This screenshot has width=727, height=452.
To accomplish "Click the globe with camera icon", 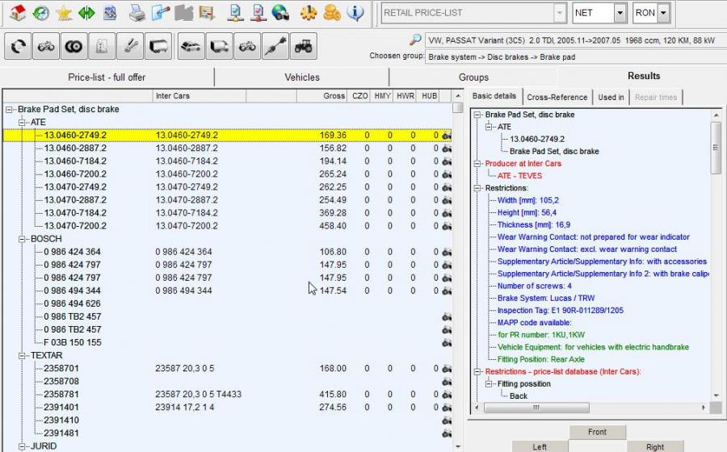I will (280, 13).
